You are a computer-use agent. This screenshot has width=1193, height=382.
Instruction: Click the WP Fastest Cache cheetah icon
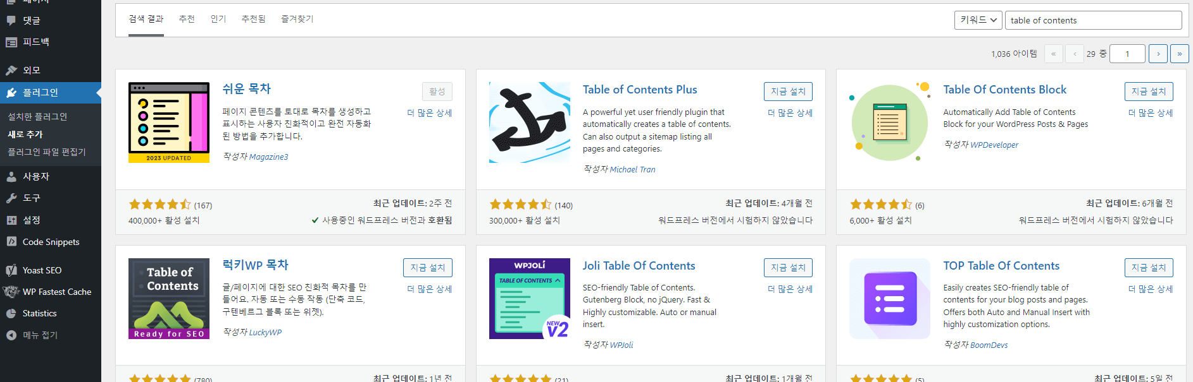point(11,292)
